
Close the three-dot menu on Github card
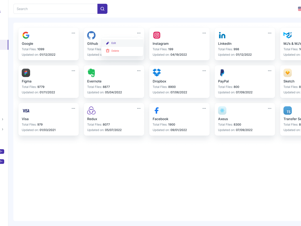tap(139, 33)
